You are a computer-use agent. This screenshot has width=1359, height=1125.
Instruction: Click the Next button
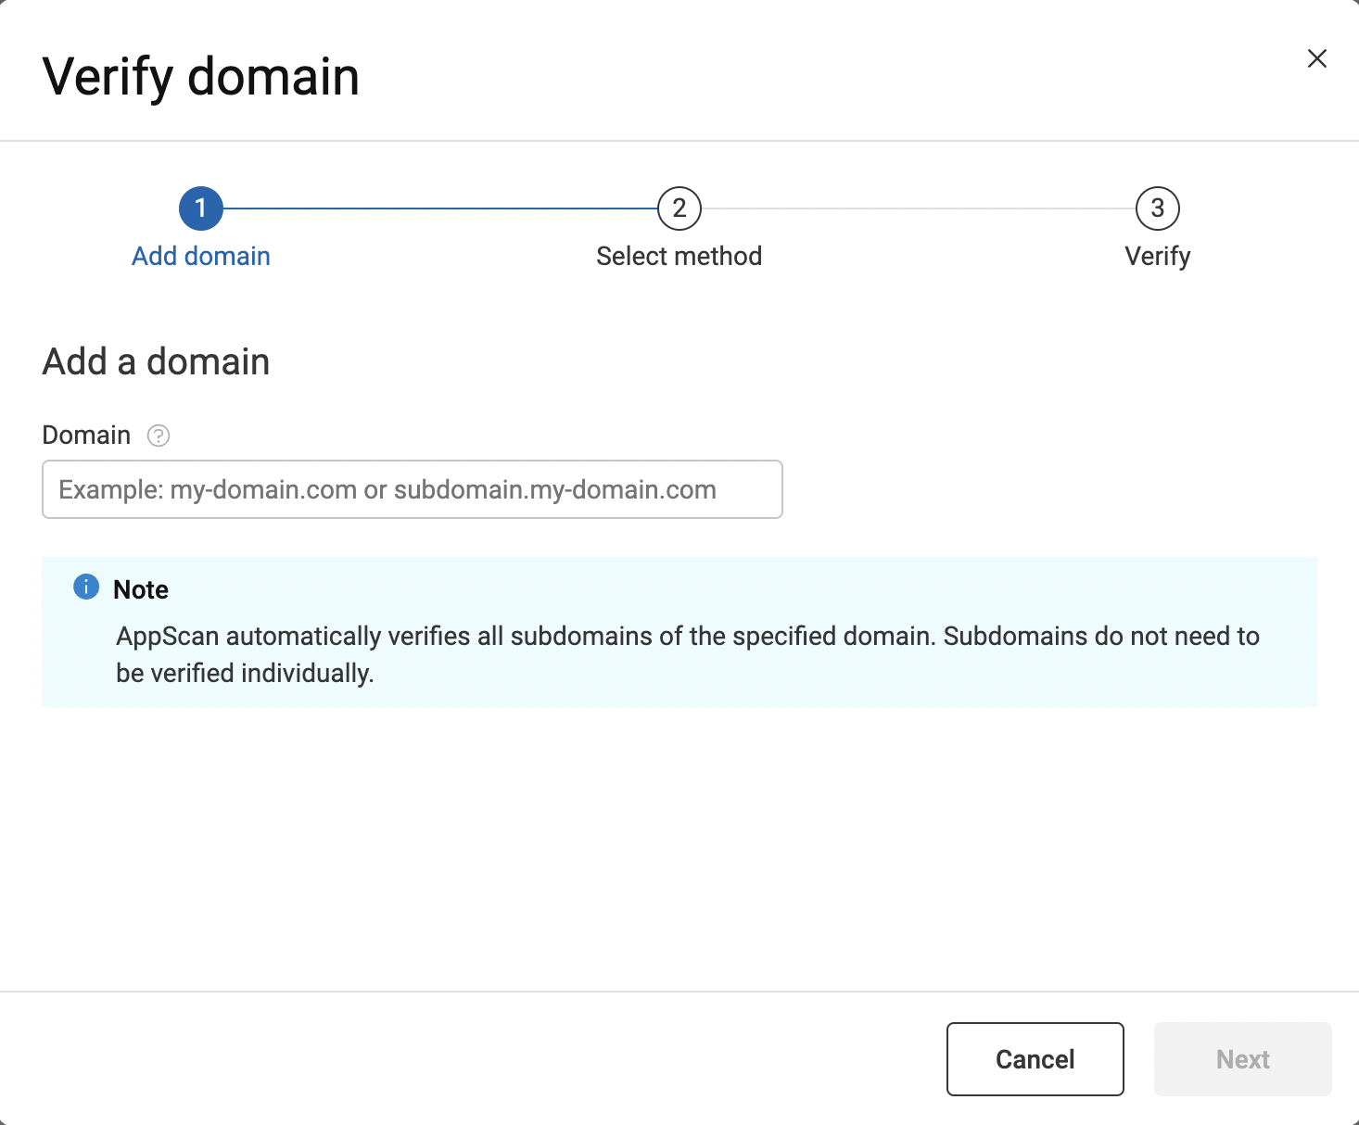point(1242,1059)
